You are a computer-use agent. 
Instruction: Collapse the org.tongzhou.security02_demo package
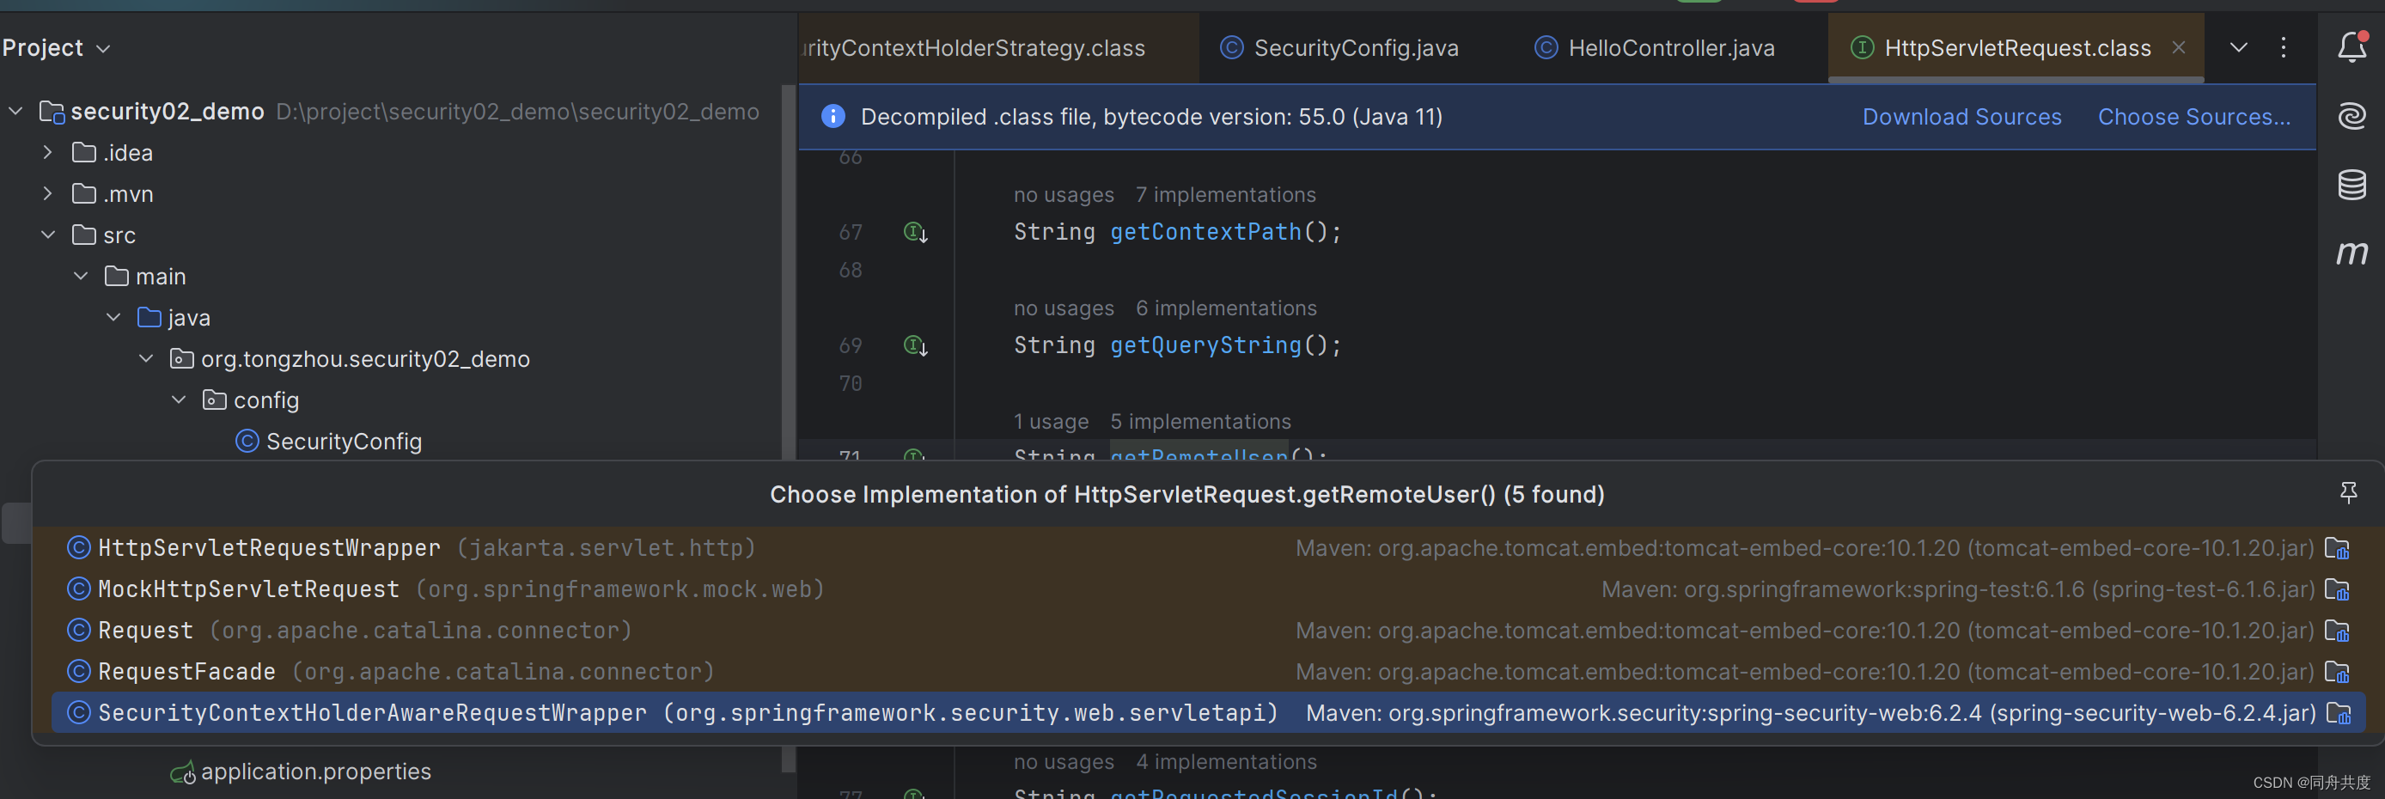[x=146, y=358]
